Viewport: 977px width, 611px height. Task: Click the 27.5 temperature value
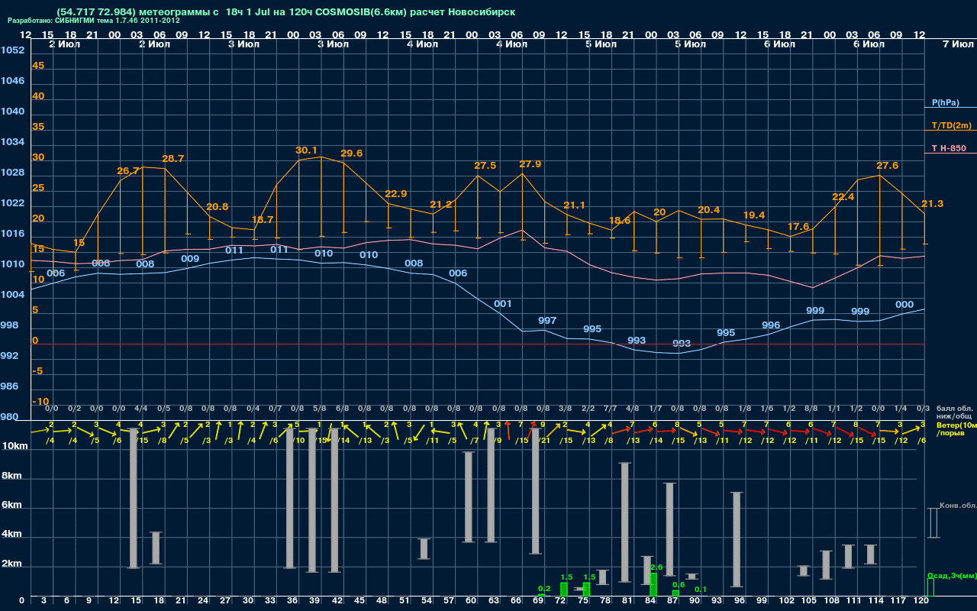point(485,166)
